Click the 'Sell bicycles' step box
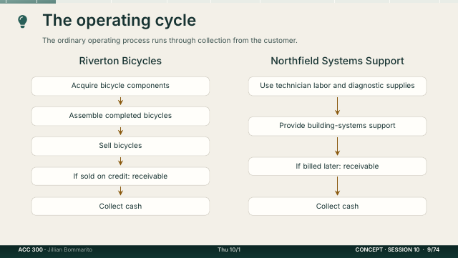 (120, 146)
